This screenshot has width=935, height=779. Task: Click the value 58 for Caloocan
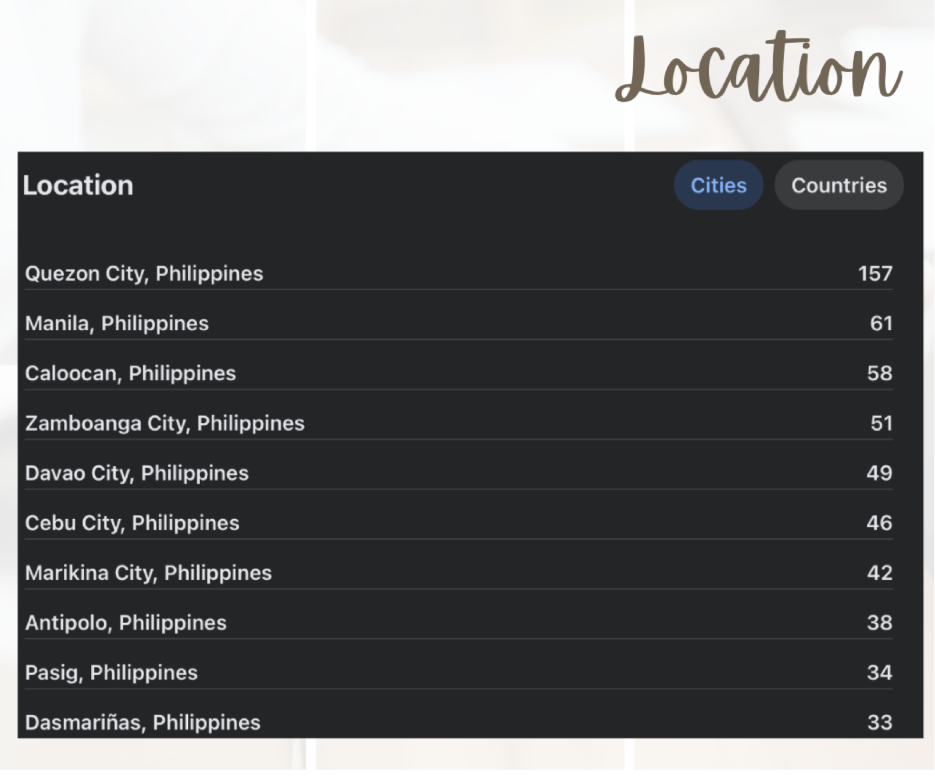pos(880,373)
